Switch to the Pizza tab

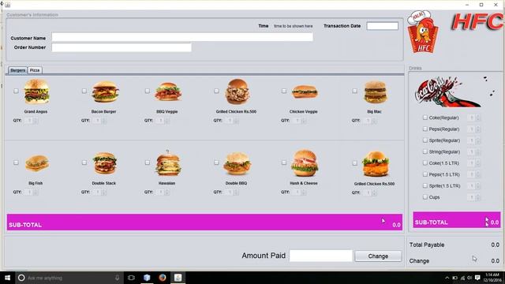click(35, 70)
